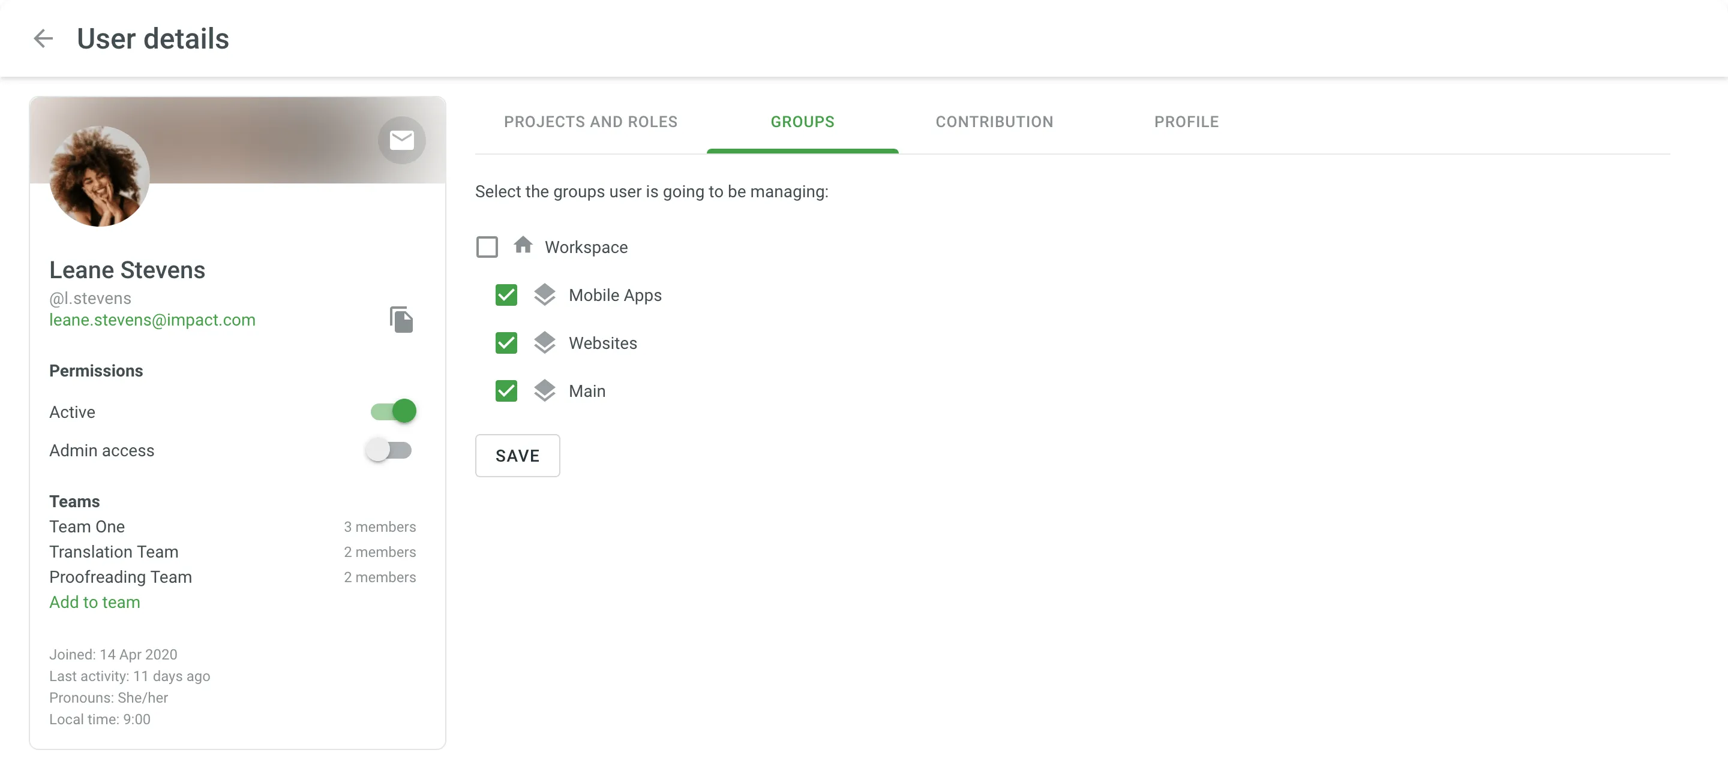Toggle the Active permission switch

(x=394, y=412)
